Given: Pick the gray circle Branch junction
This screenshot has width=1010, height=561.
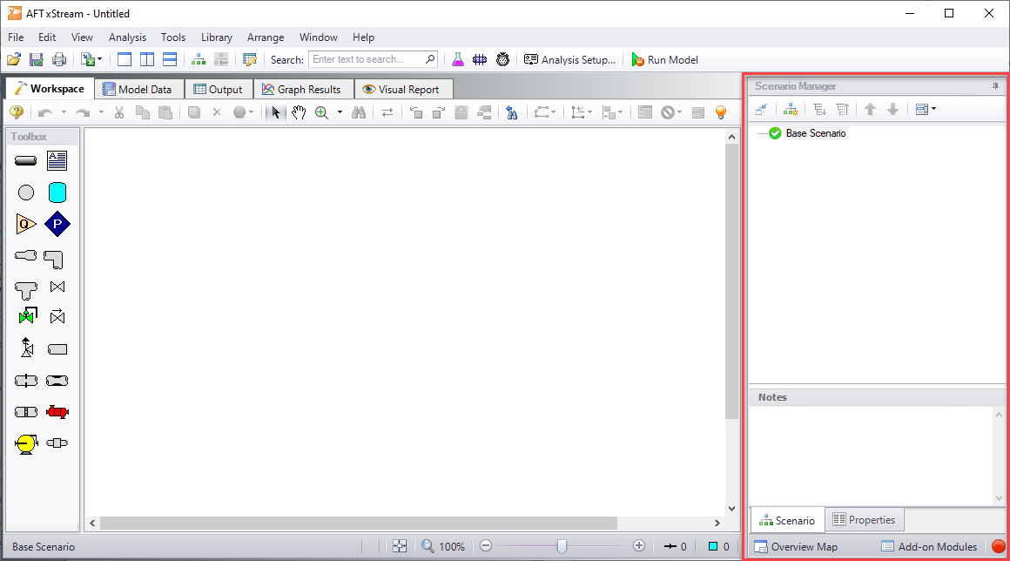Looking at the screenshot, I should pyautogui.click(x=26, y=192).
